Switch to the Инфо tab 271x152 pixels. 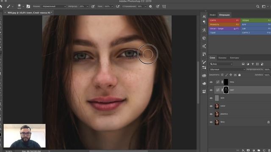213,15
